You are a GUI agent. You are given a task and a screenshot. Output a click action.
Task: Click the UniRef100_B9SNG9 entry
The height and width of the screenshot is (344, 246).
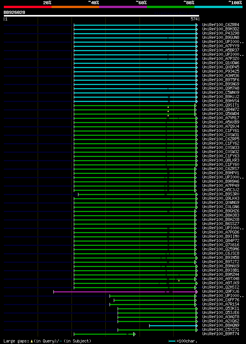pos(221,84)
